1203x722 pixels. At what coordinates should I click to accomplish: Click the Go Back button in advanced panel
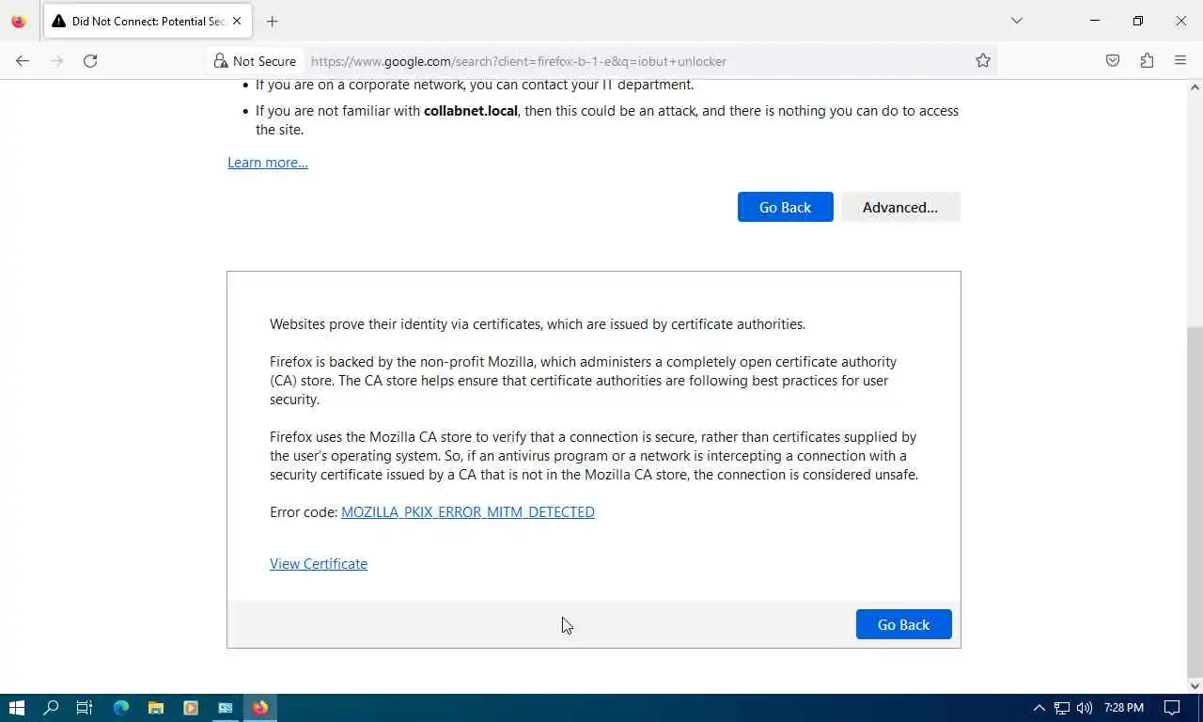pos(904,624)
